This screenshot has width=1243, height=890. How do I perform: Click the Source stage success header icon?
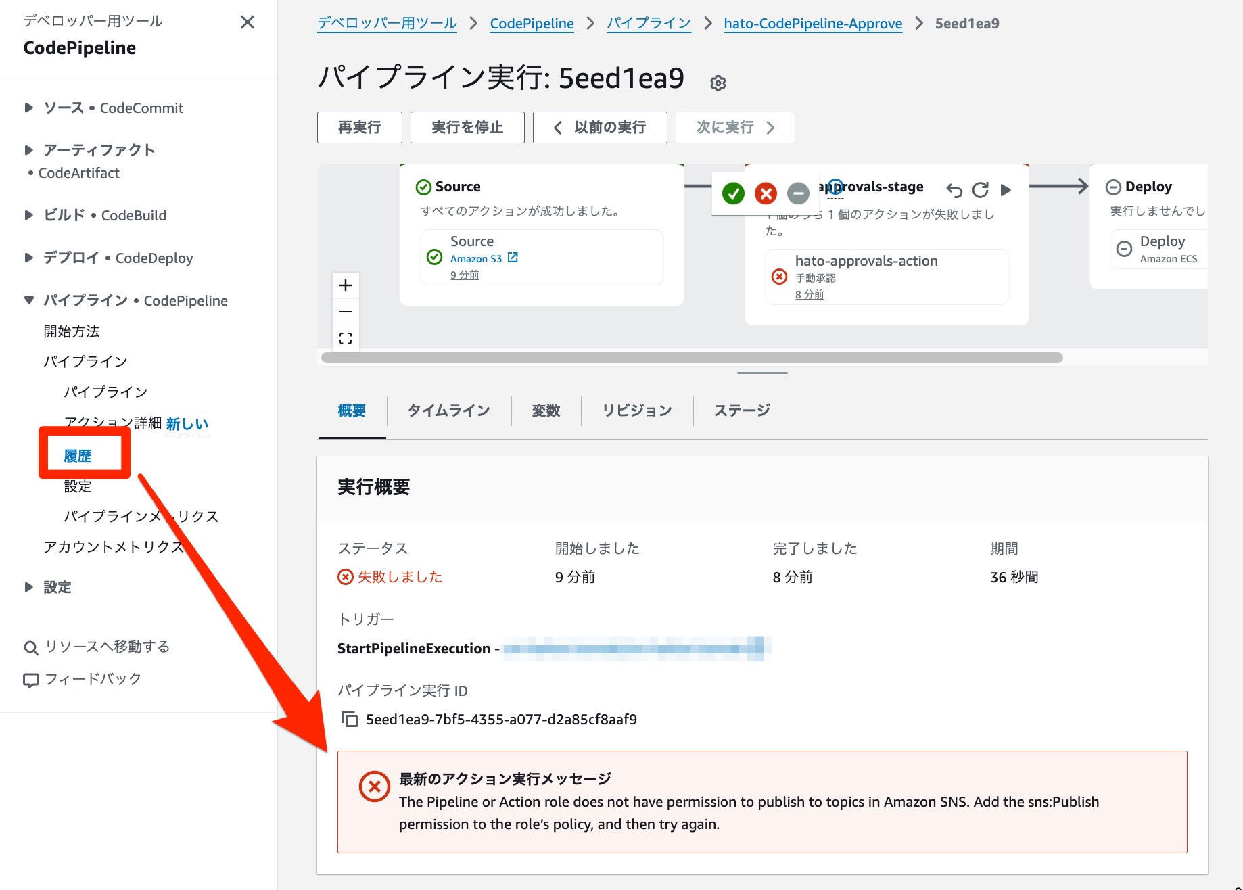point(423,187)
